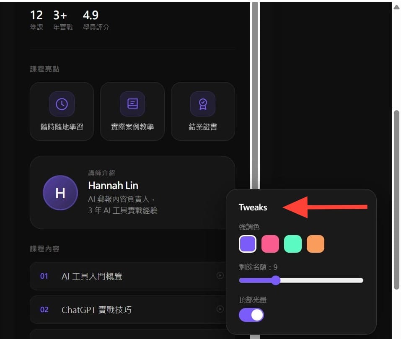401x339 pixels.
Task: Select the pink accent color swatch
Action: pyautogui.click(x=270, y=243)
